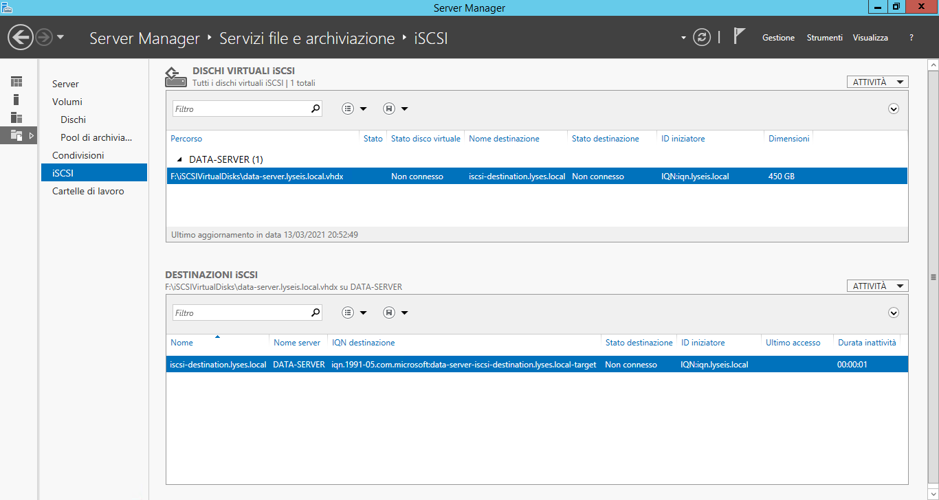Screen dimensions: 939x500
Task: Sort destinations by Nome column
Action: tap(181, 343)
